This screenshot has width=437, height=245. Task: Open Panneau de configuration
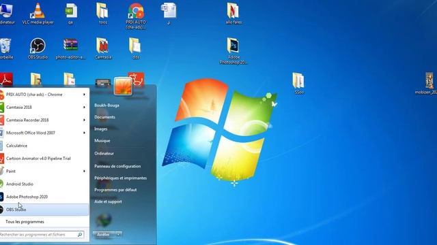click(117, 166)
